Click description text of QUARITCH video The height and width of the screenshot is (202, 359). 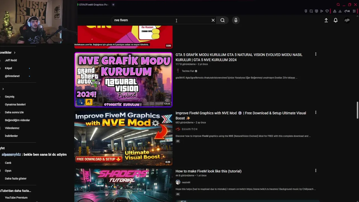(243, 136)
